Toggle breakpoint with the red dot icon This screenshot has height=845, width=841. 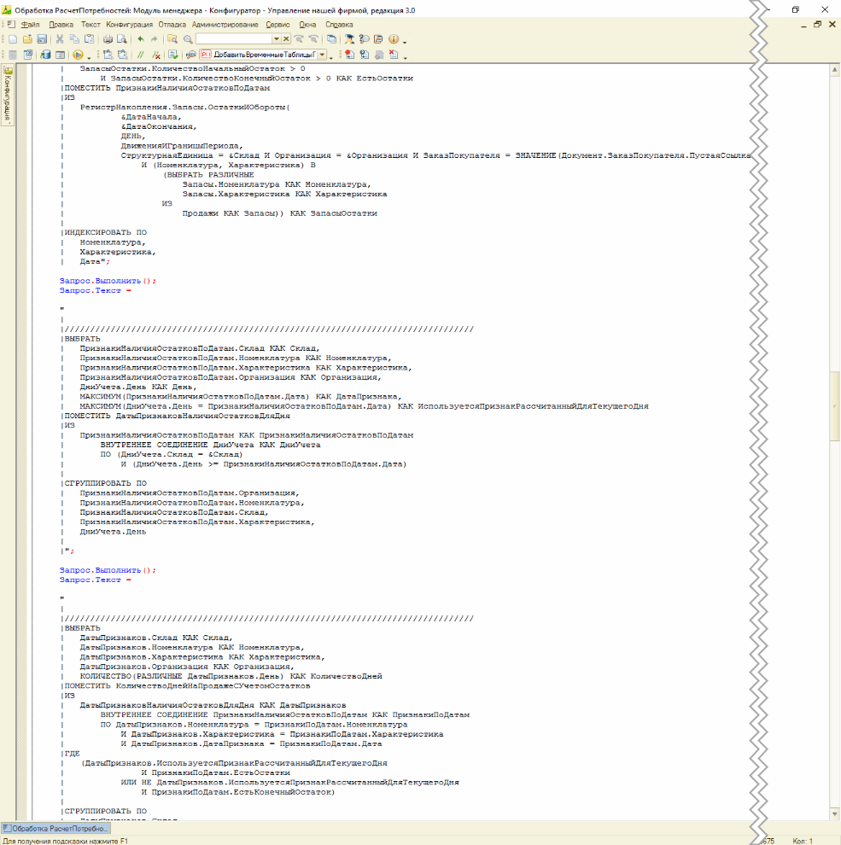pos(348,55)
